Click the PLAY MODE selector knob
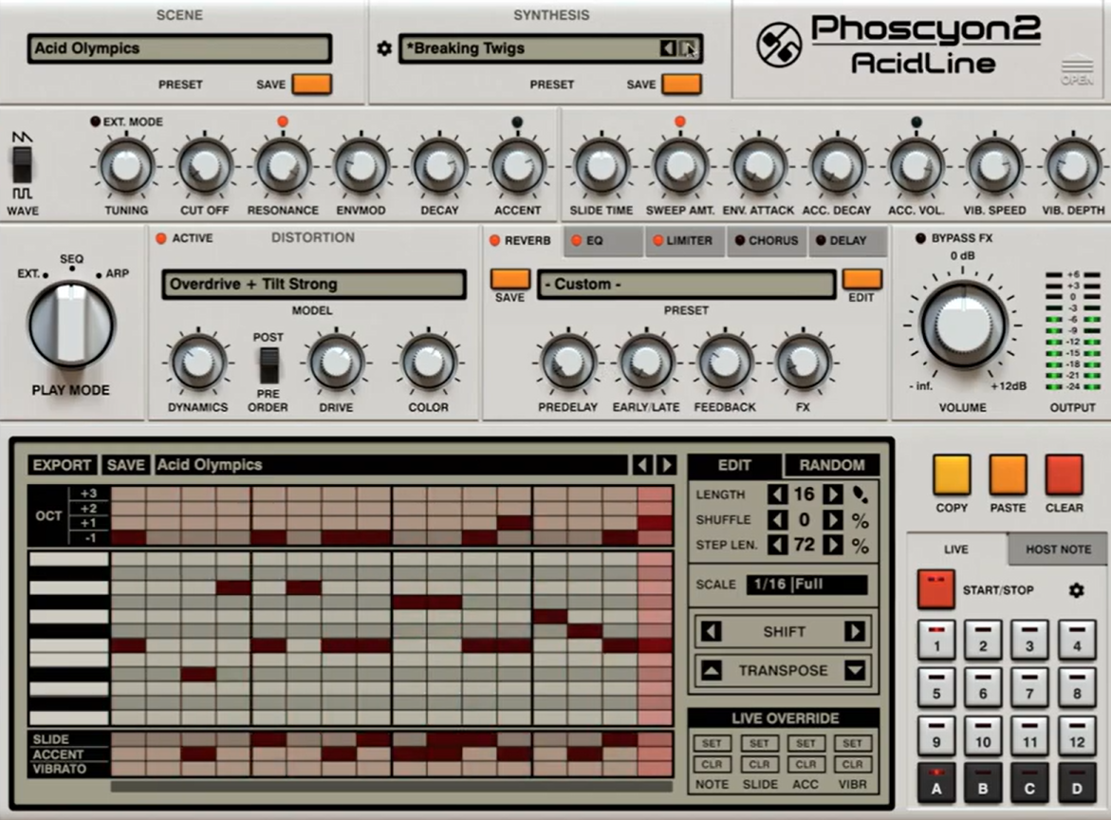1111x820 pixels. tap(71, 325)
